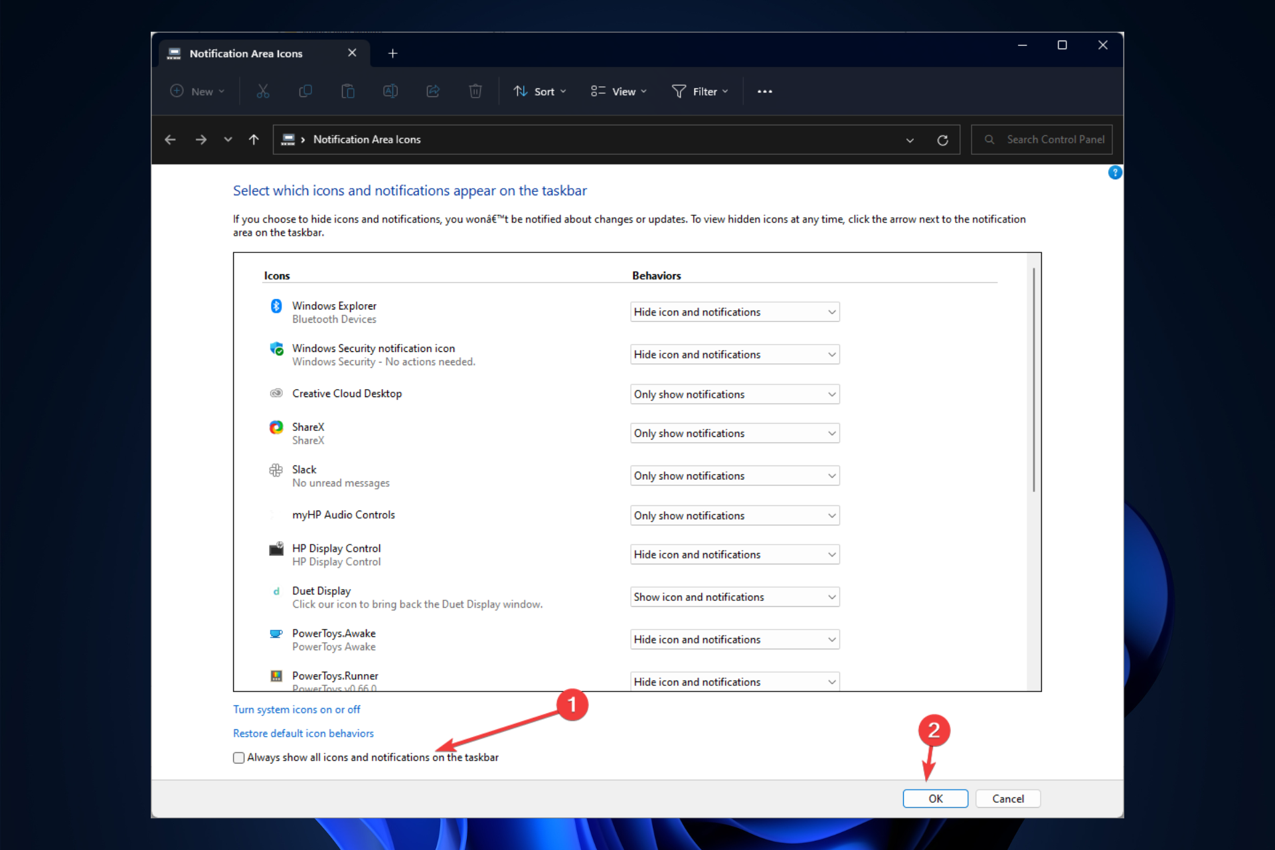Image resolution: width=1275 pixels, height=850 pixels.
Task: Click Turn system icons on or off link
Action: pos(296,710)
